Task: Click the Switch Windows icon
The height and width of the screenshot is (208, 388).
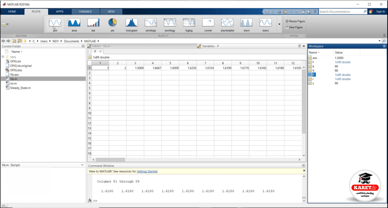Action: pos(303,12)
